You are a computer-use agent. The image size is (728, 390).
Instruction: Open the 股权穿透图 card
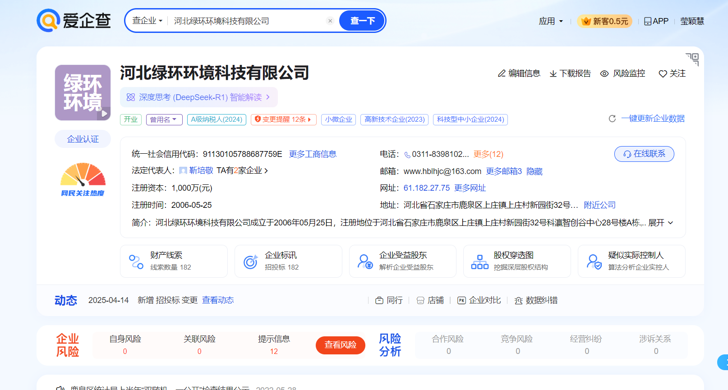pos(517,261)
